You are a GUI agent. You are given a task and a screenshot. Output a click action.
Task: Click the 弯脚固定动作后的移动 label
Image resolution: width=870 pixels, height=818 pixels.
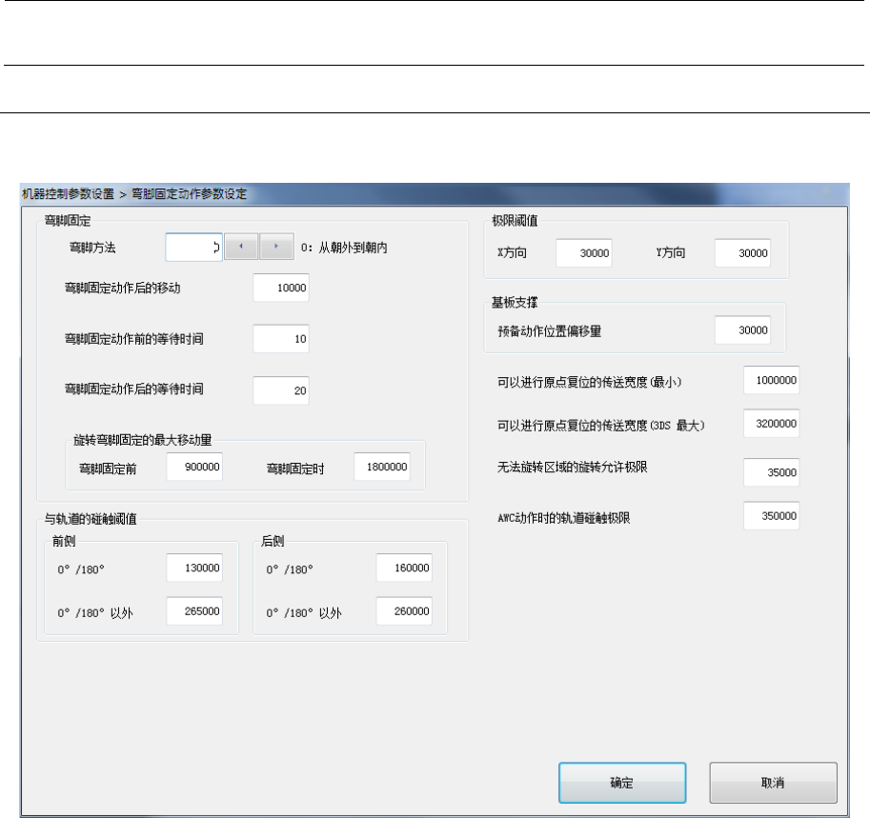click(x=123, y=288)
